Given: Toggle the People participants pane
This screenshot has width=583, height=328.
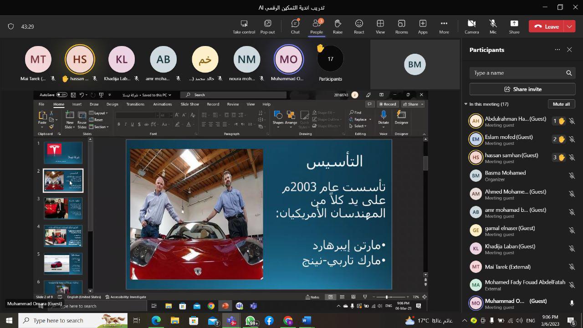Looking at the screenshot, I should 317,26.
